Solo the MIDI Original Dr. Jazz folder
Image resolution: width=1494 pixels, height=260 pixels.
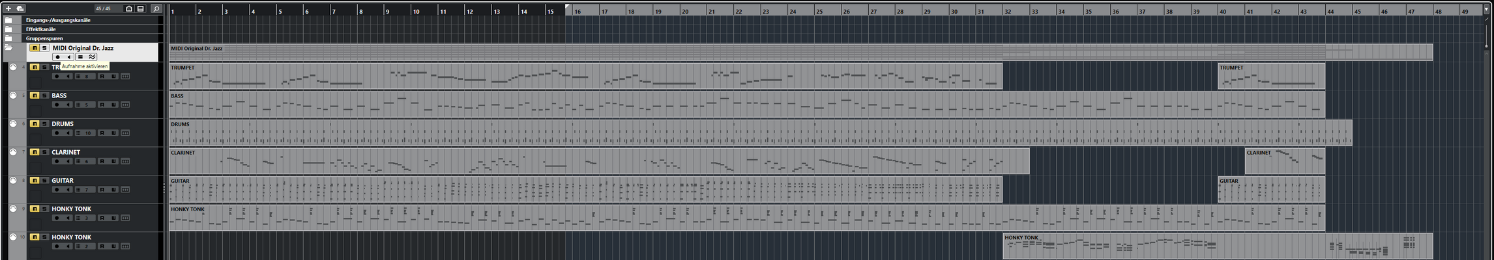(44, 48)
